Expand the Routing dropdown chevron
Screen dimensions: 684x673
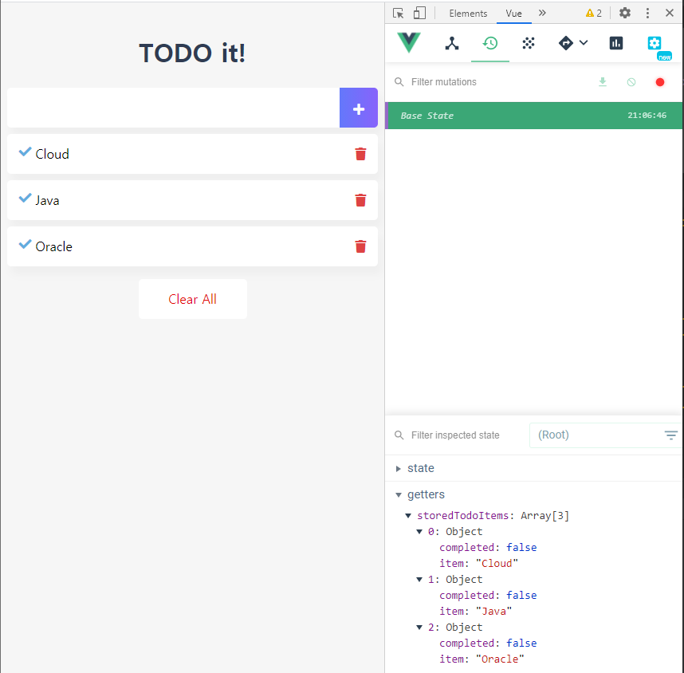584,42
